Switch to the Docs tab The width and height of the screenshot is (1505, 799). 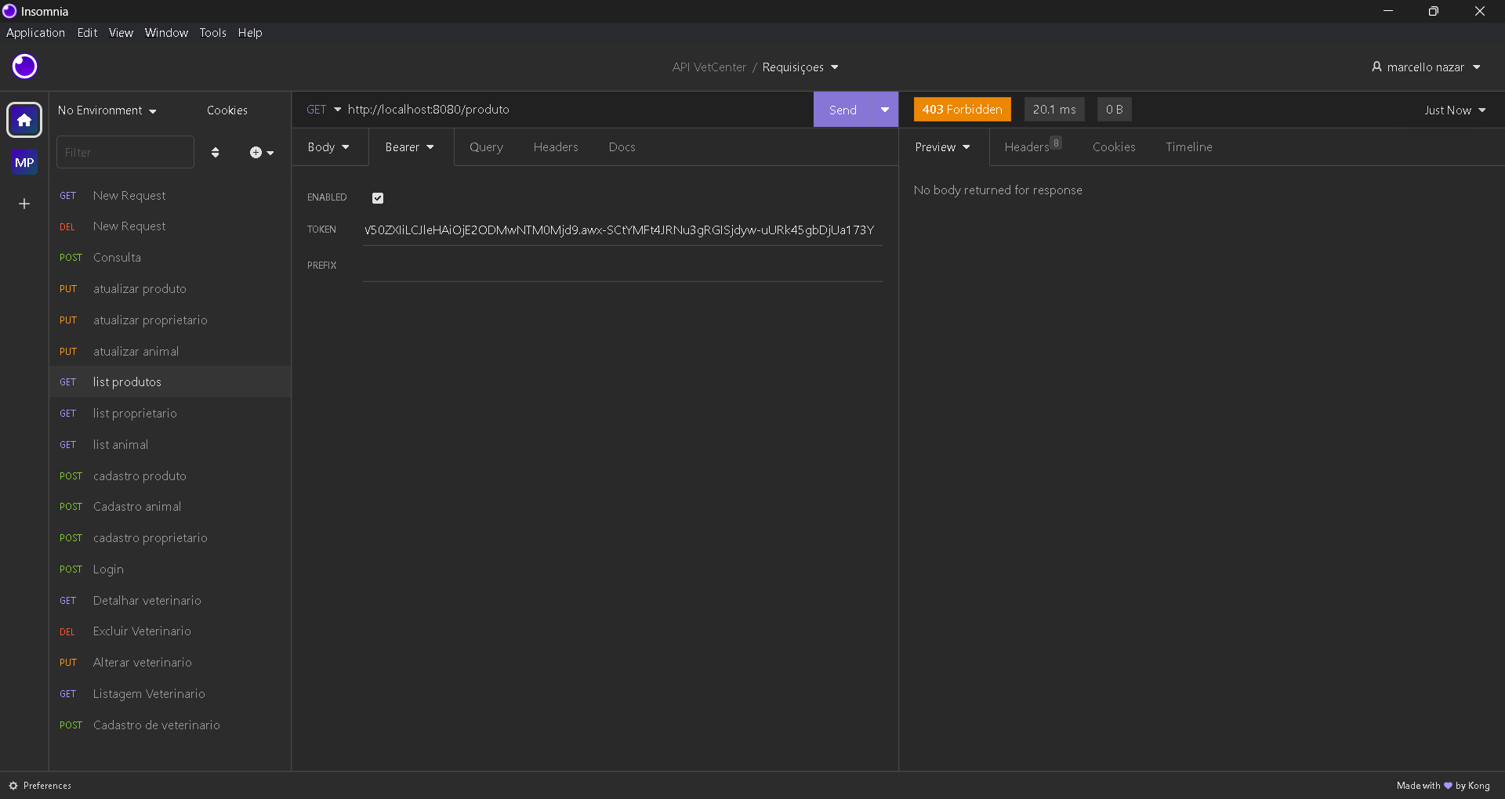(622, 147)
